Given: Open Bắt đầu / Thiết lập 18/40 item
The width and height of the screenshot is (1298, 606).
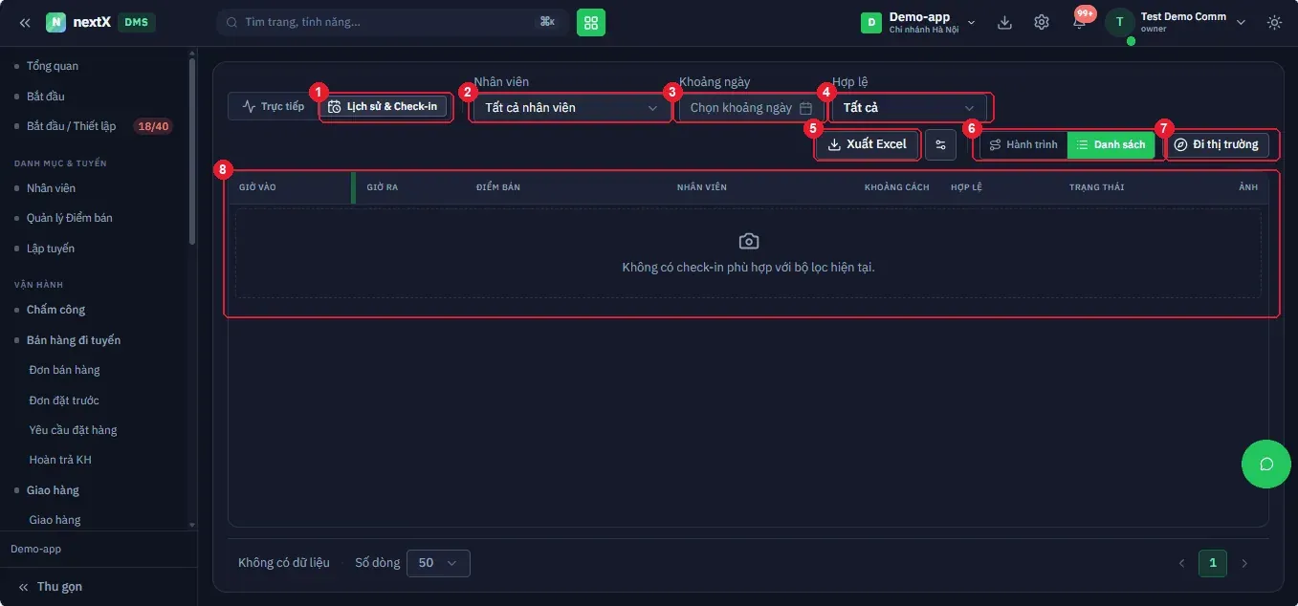Looking at the screenshot, I should pos(93,126).
